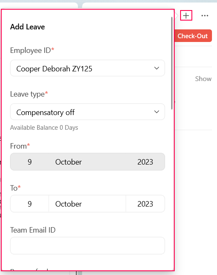Screen dimensions: 217x275
Task: Select the To date day 9
Action: click(x=30, y=204)
